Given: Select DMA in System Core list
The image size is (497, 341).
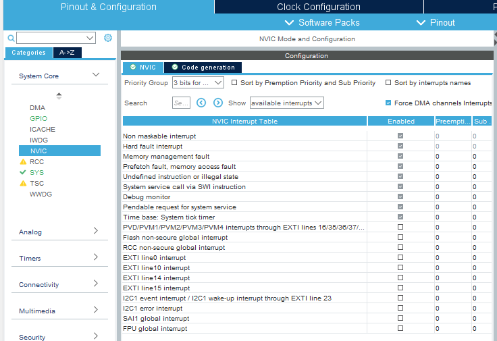Looking at the screenshot, I should pyautogui.click(x=37, y=108).
